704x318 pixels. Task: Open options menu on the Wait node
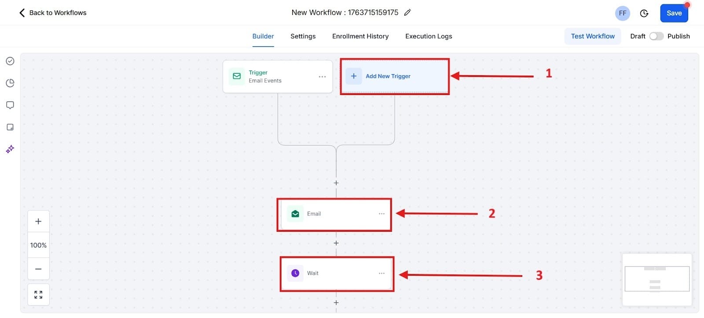point(381,273)
